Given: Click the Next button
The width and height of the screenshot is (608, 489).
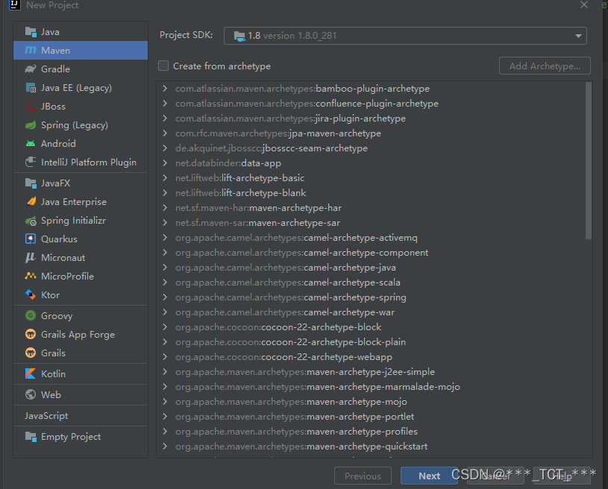Looking at the screenshot, I should pyautogui.click(x=429, y=476).
